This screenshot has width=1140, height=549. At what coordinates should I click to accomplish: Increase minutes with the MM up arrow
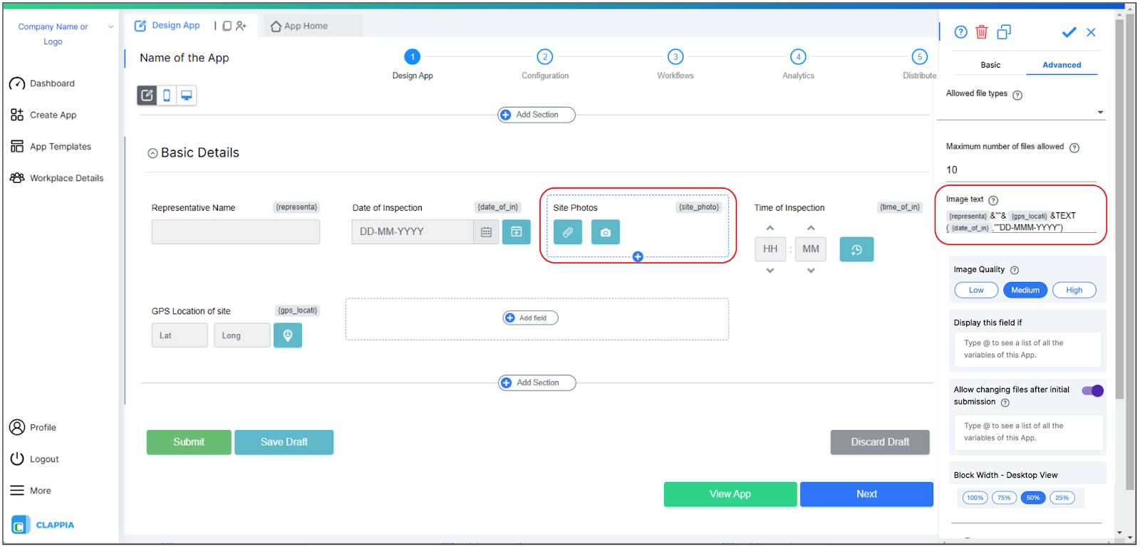(811, 228)
